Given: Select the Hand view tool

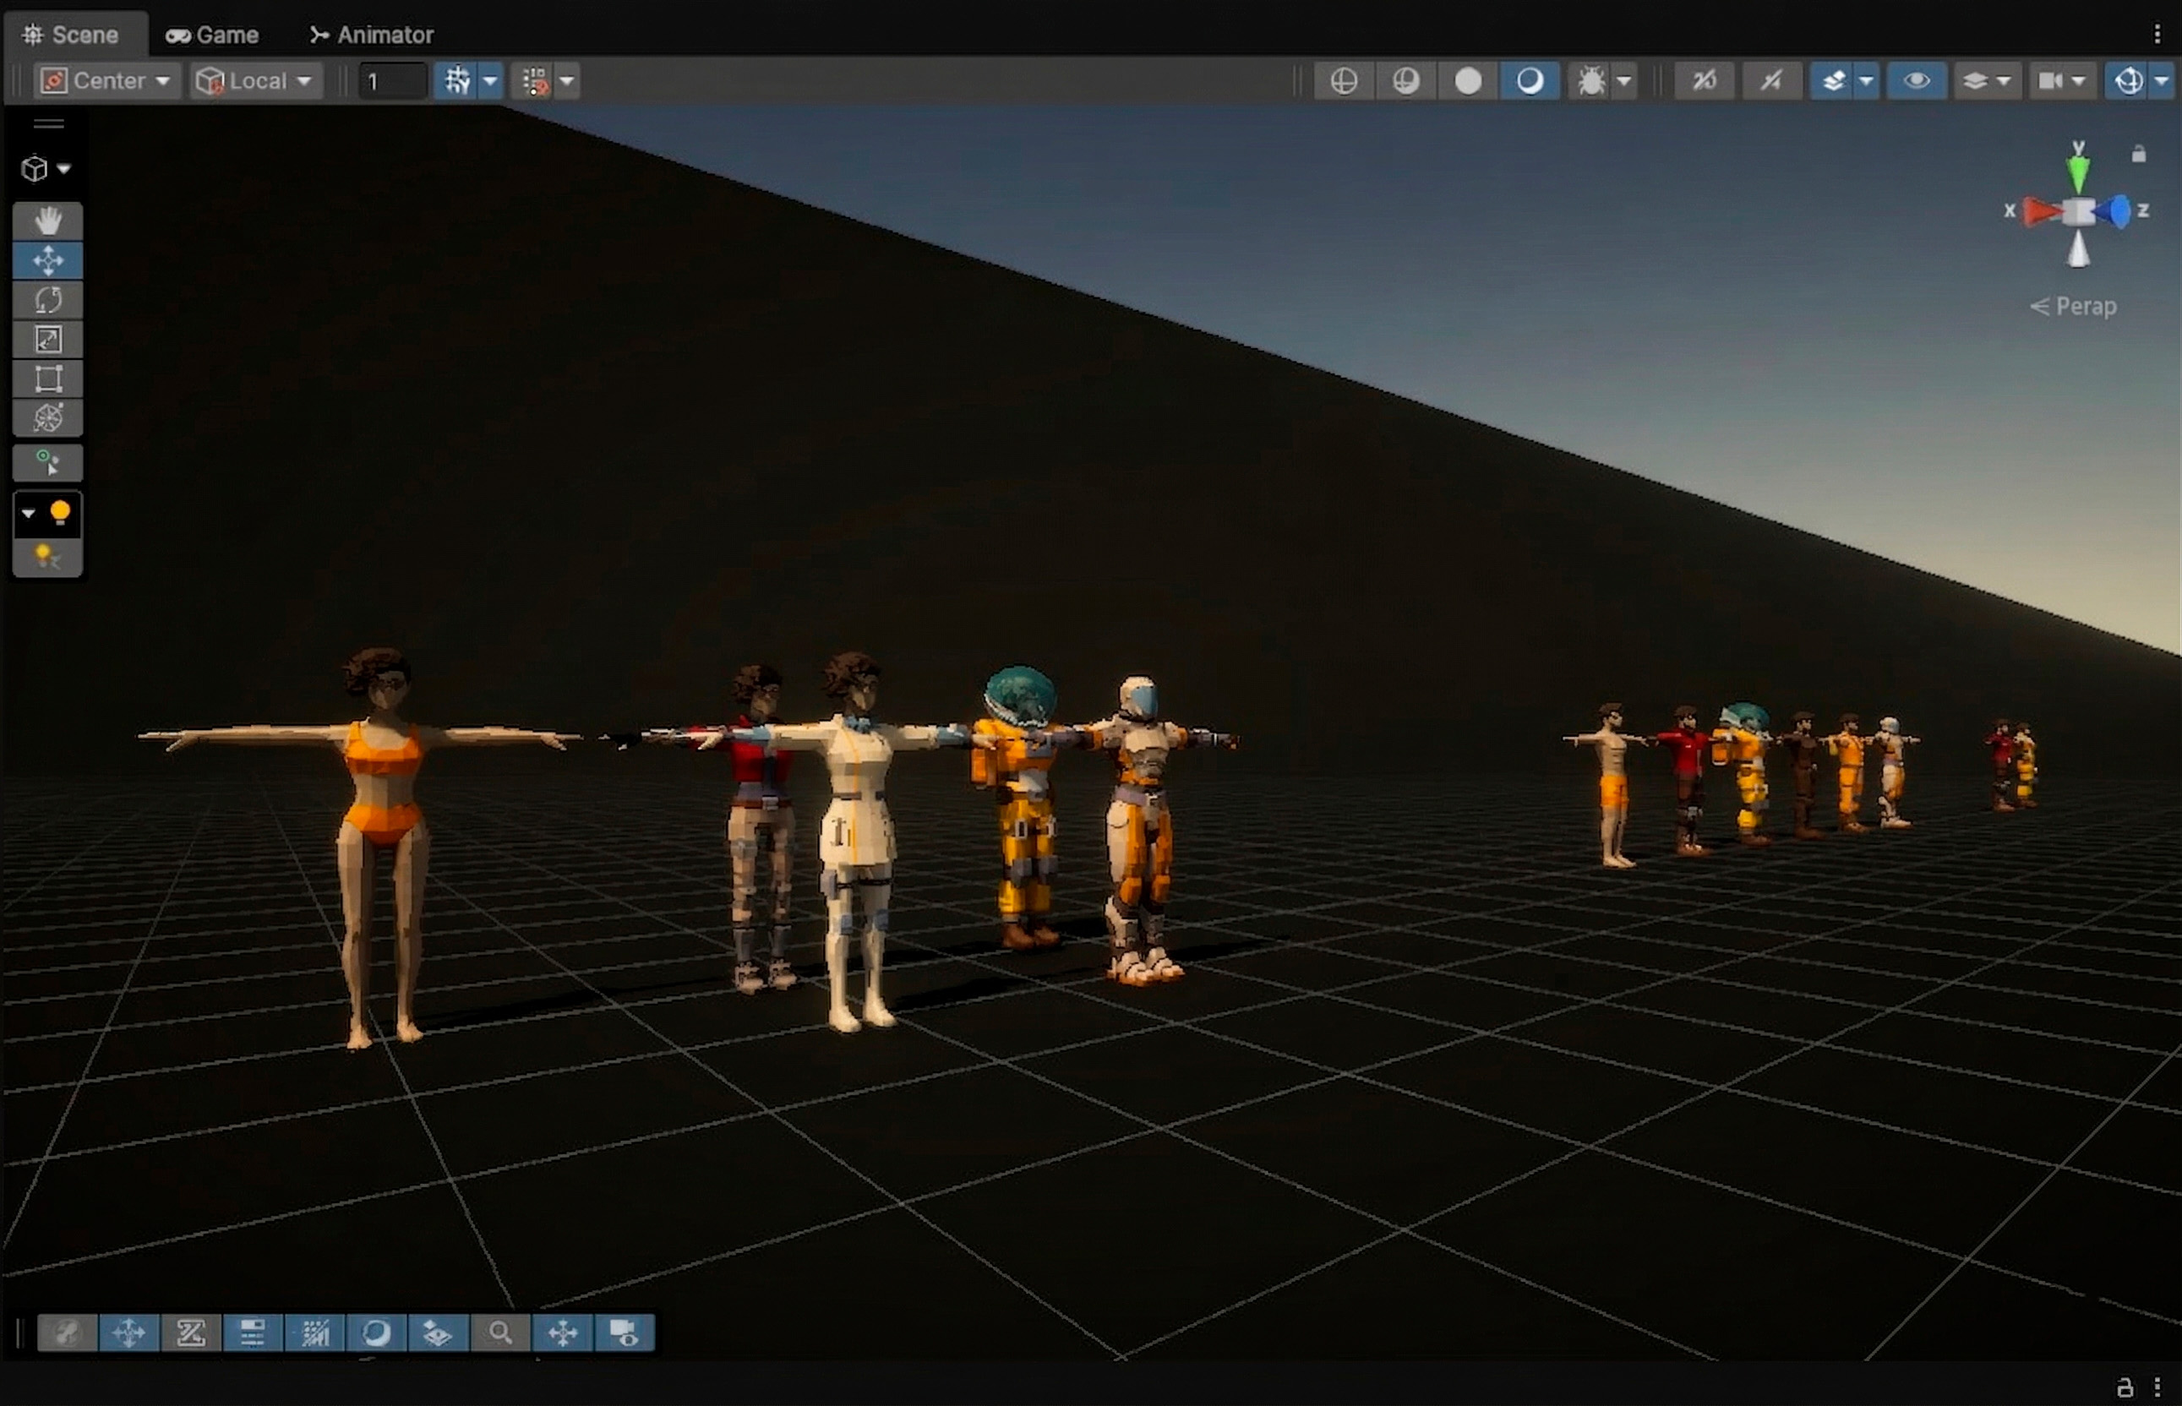Looking at the screenshot, I should click(47, 221).
